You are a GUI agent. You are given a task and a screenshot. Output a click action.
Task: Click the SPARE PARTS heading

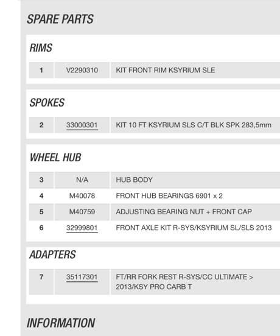pos(60,19)
